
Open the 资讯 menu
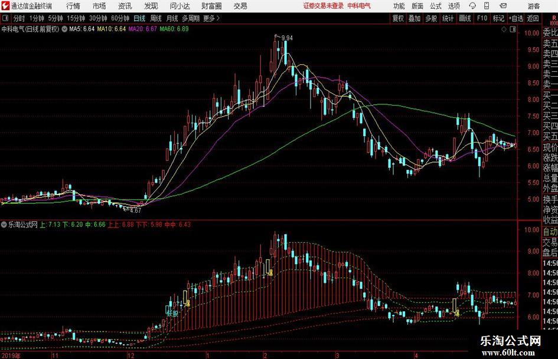pos(125,6)
